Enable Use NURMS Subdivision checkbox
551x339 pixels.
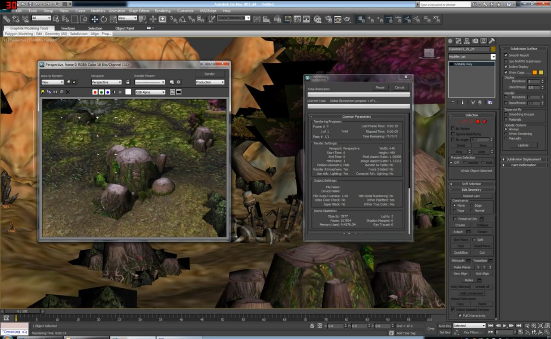[x=506, y=61]
